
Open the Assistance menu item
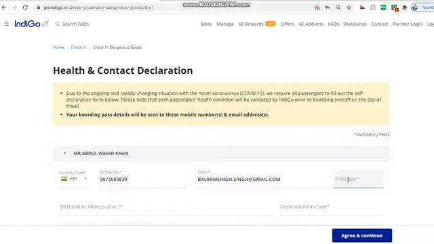pyautogui.click(x=355, y=24)
